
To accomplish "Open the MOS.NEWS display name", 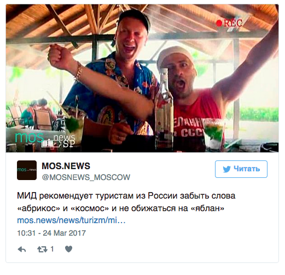I will coord(66,166).
